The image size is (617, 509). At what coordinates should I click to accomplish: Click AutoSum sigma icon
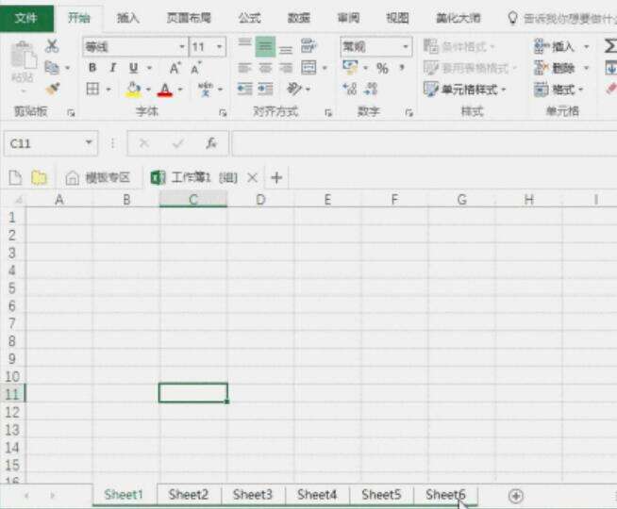(x=610, y=46)
